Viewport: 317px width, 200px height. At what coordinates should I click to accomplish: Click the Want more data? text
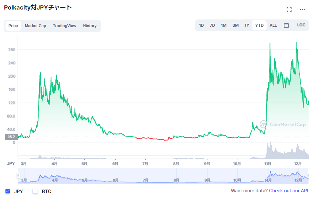coord(249,191)
